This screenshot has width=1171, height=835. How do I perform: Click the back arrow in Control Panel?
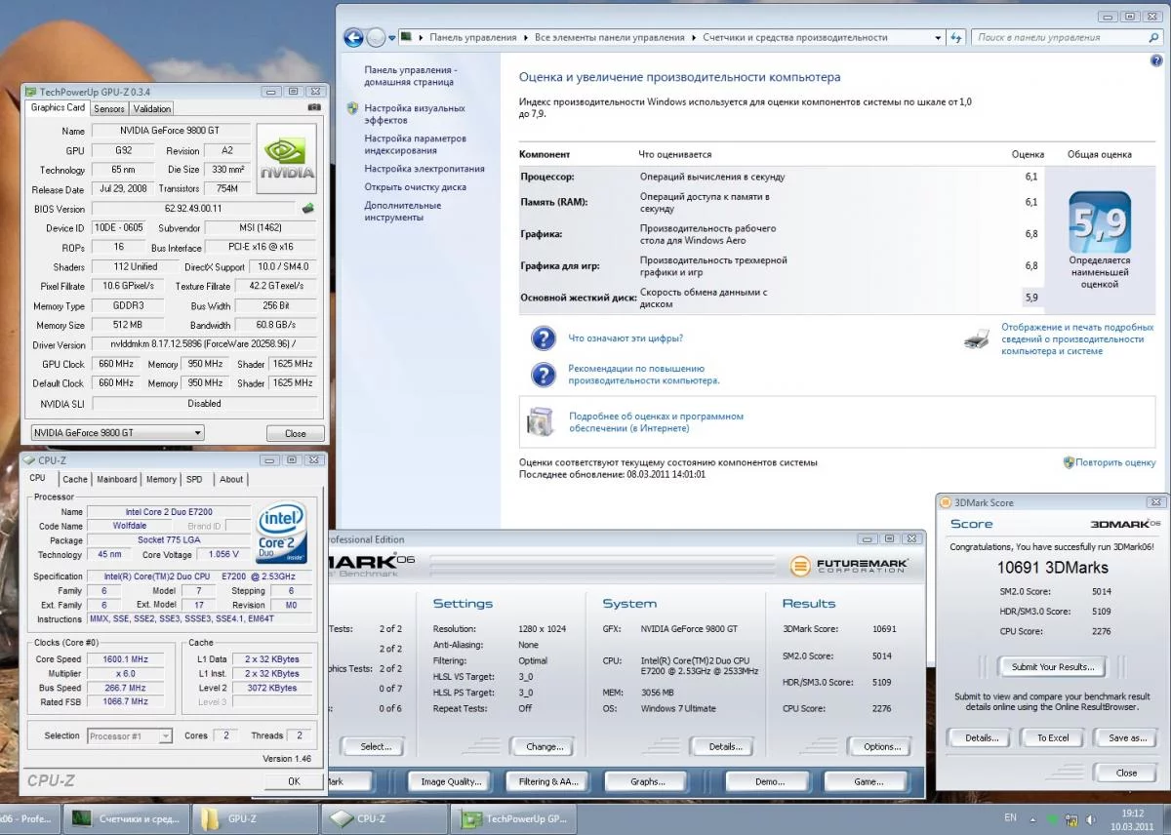click(x=353, y=37)
